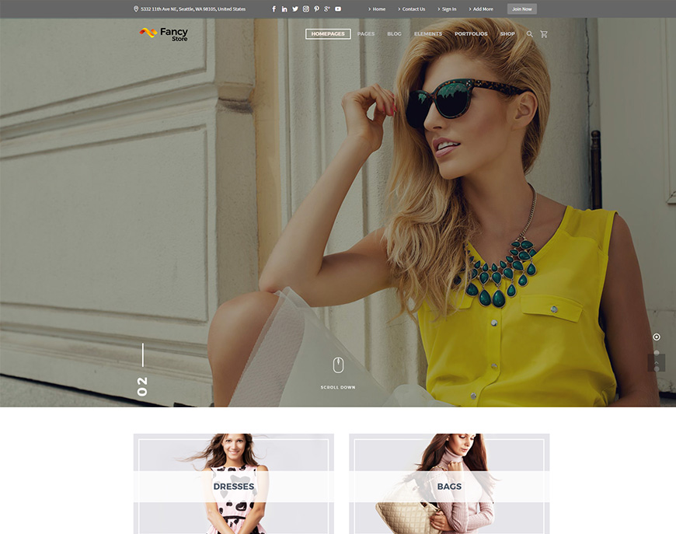The width and height of the screenshot is (676, 534).
Task: Open the DRESSES category thumbnail
Action: tap(235, 484)
